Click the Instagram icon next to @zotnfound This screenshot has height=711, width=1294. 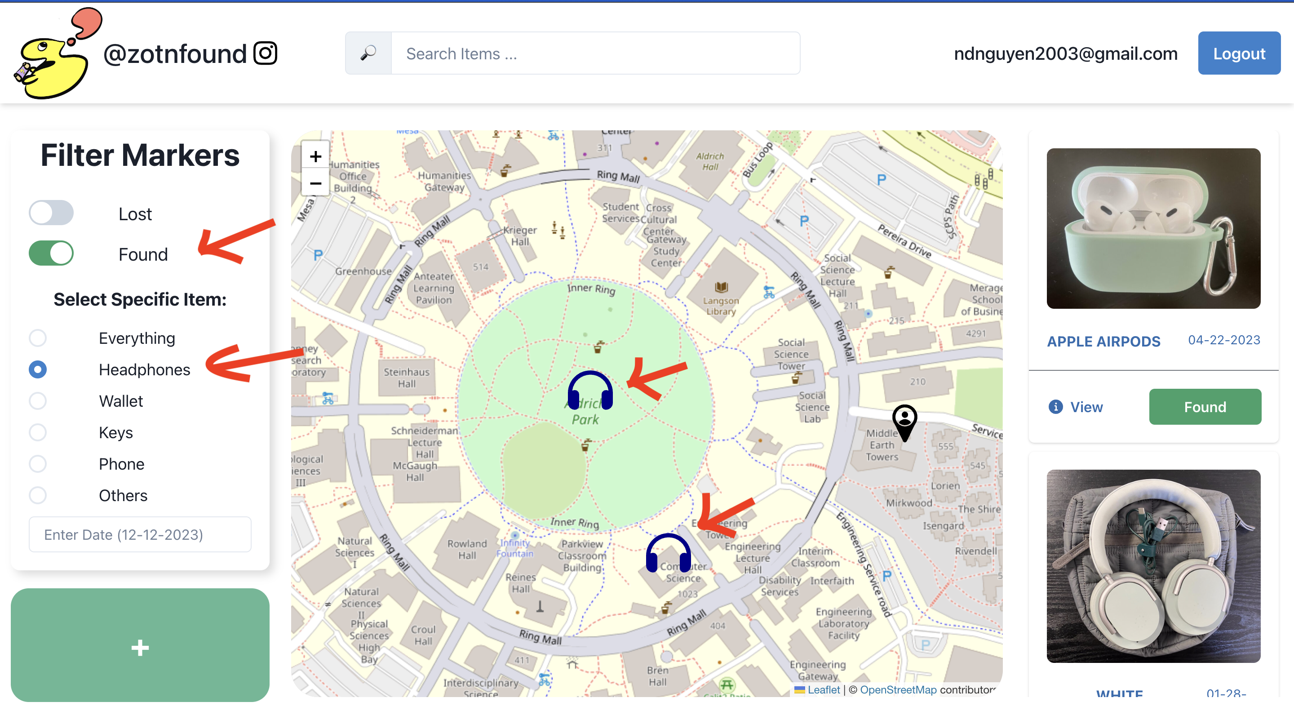[x=265, y=53]
